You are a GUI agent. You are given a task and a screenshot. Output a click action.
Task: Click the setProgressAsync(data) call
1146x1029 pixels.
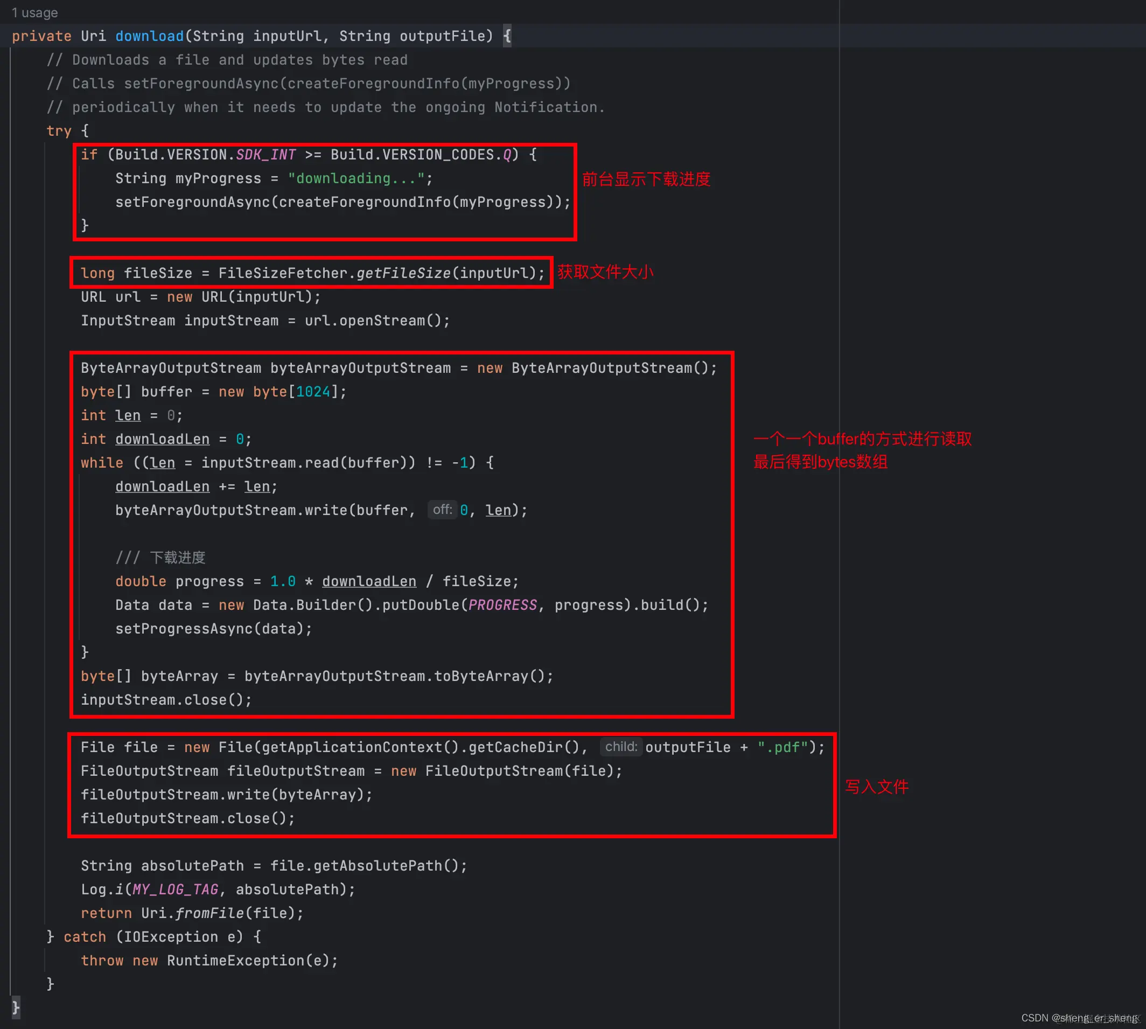click(213, 629)
